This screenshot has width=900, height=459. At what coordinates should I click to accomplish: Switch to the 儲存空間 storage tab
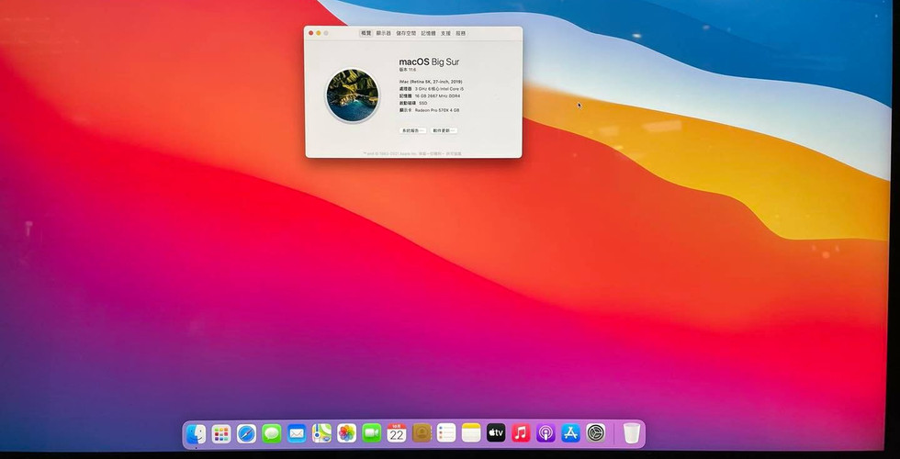click(406, 33)
